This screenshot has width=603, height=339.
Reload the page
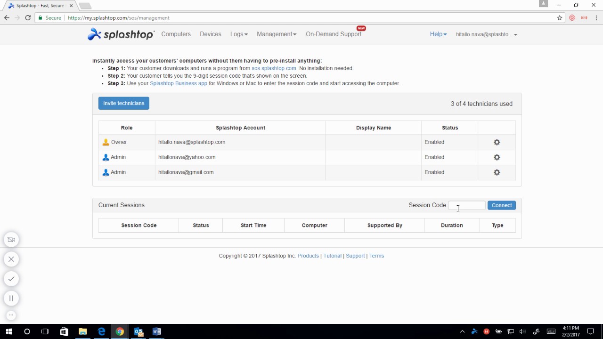click(x=28, y=18)
